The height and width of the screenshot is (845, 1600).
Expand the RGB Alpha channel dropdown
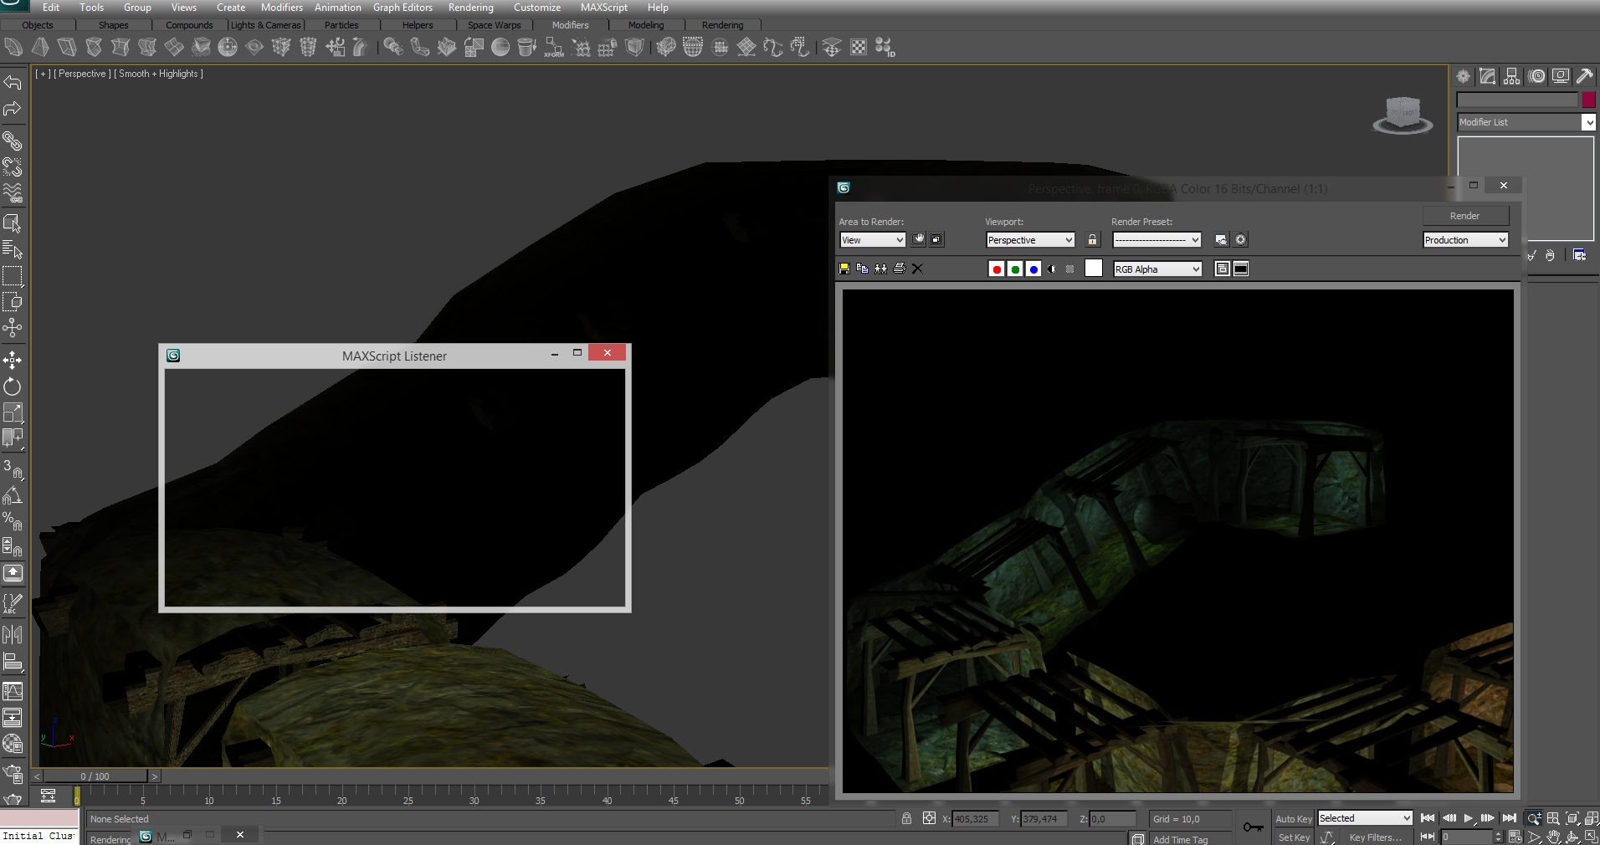click(x=1157, y=269)
